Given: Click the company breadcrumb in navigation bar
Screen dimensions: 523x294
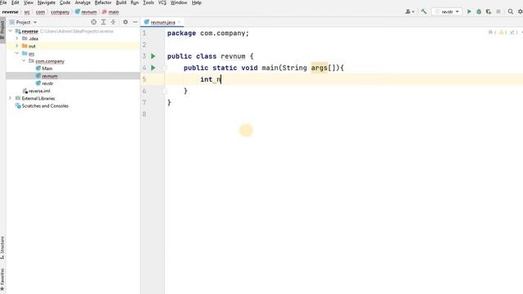Looking at the screenshot, I should 60,12.
